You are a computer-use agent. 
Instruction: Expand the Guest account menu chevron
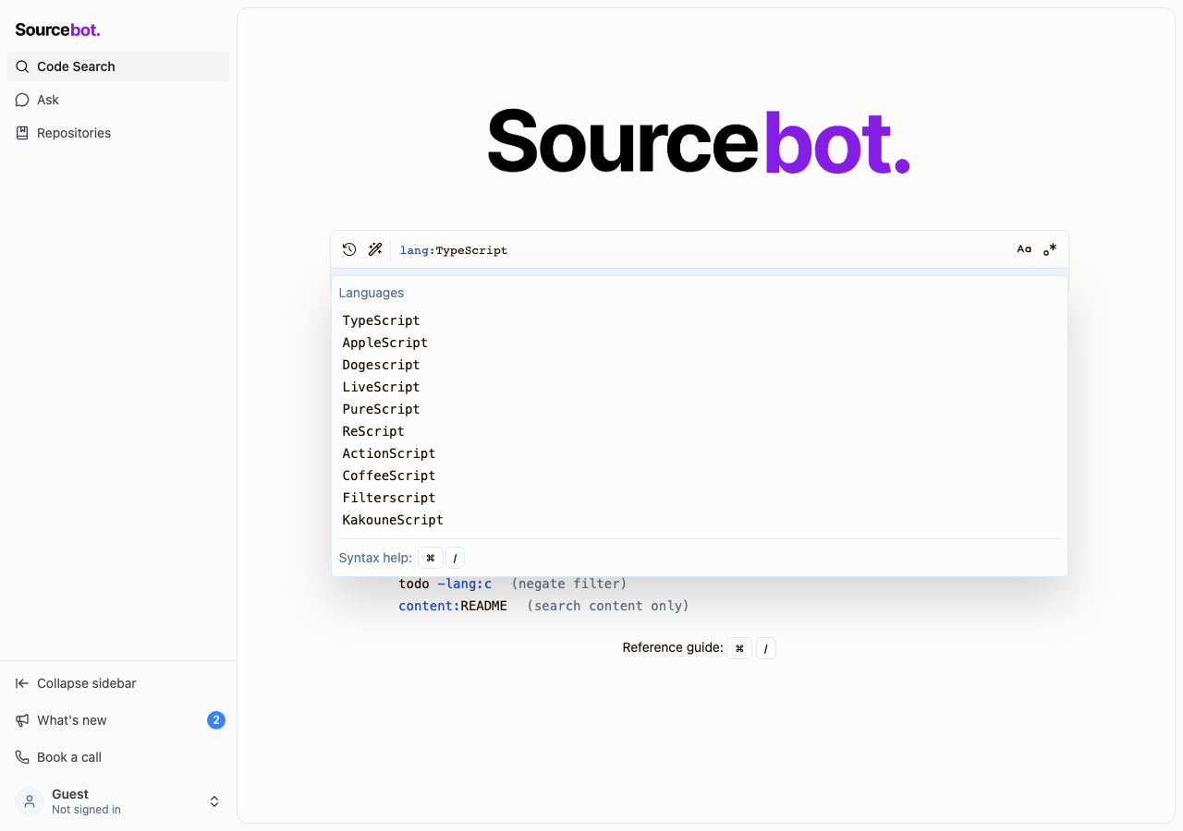click(214, 801)
